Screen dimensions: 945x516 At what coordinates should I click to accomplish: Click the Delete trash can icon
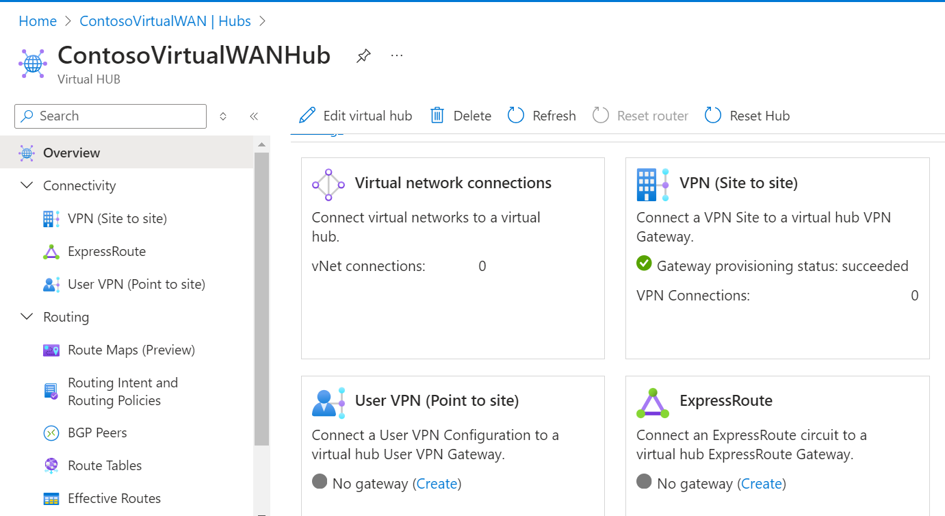[x=437, y=116]
